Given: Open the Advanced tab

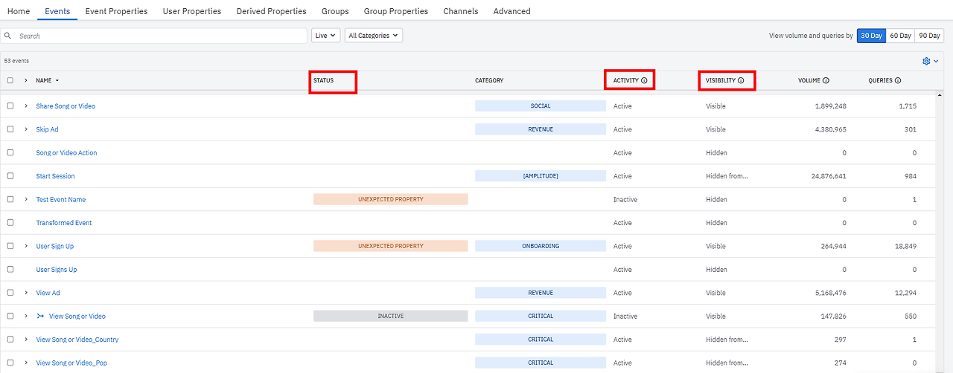Looking at the screenshot, I should [512, 11].
